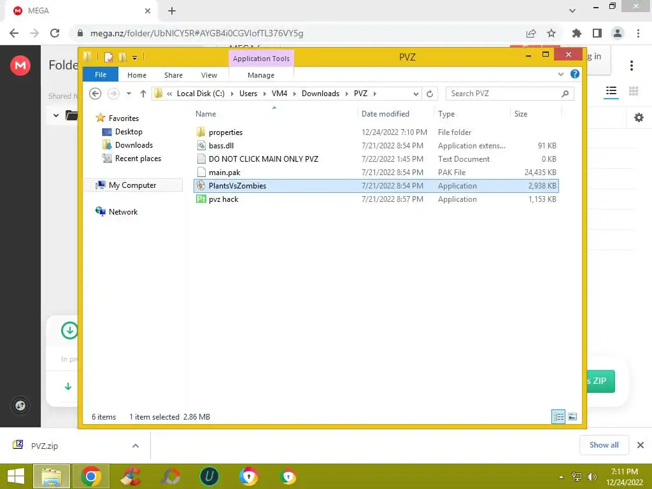Viewport: 652px width, 489px height.
Task: Open CCleaner from taskbar
Action: click(x=130, y=476)
